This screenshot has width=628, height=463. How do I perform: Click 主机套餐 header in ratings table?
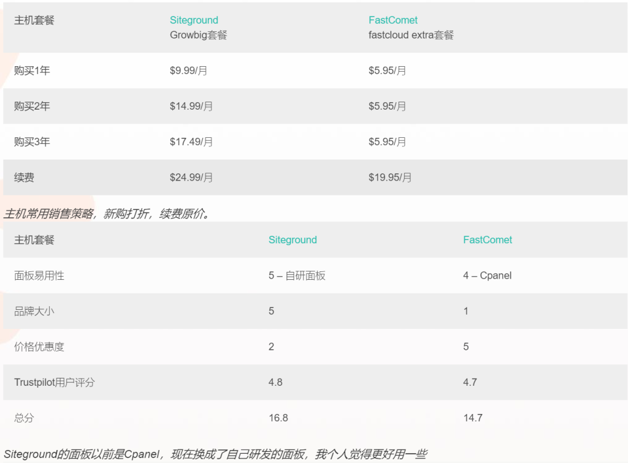[x=34, y=240]
